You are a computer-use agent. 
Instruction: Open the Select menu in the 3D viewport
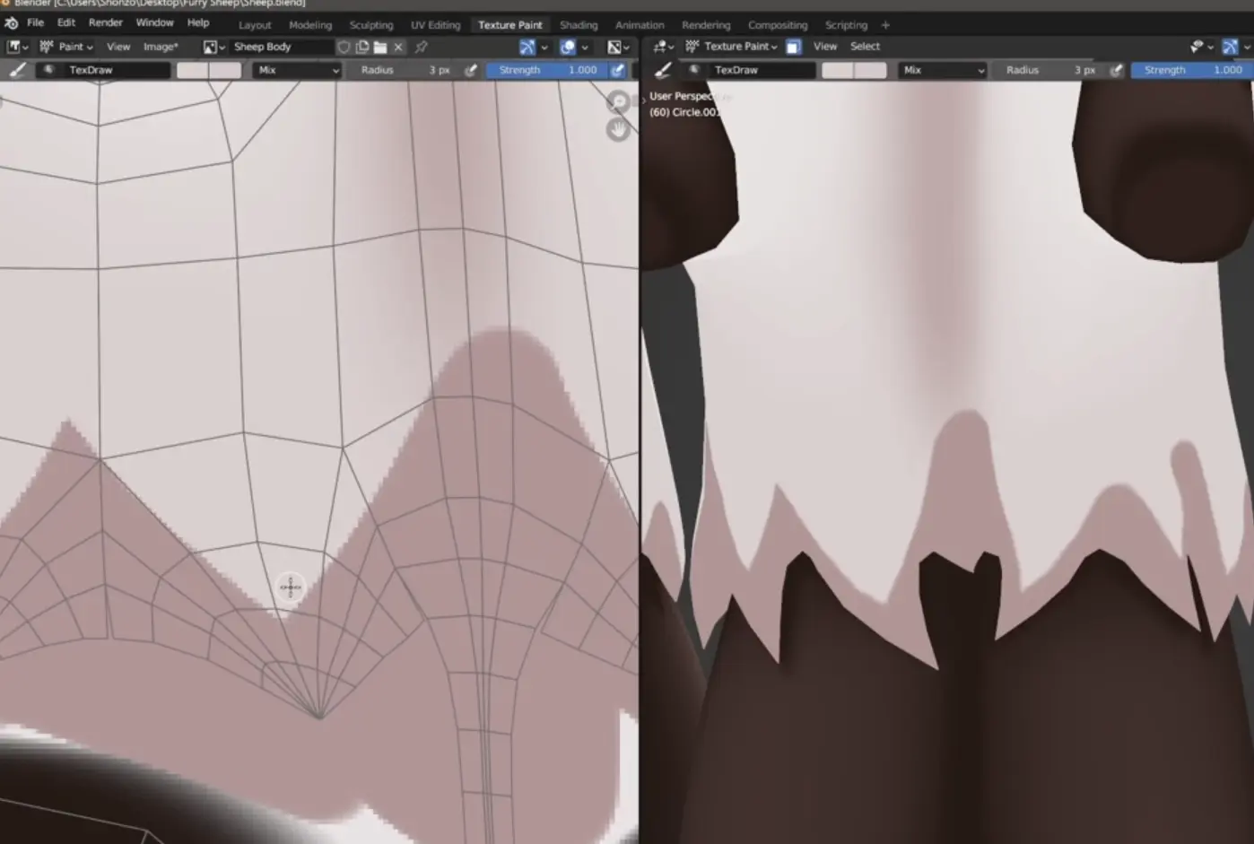point(865,47)
